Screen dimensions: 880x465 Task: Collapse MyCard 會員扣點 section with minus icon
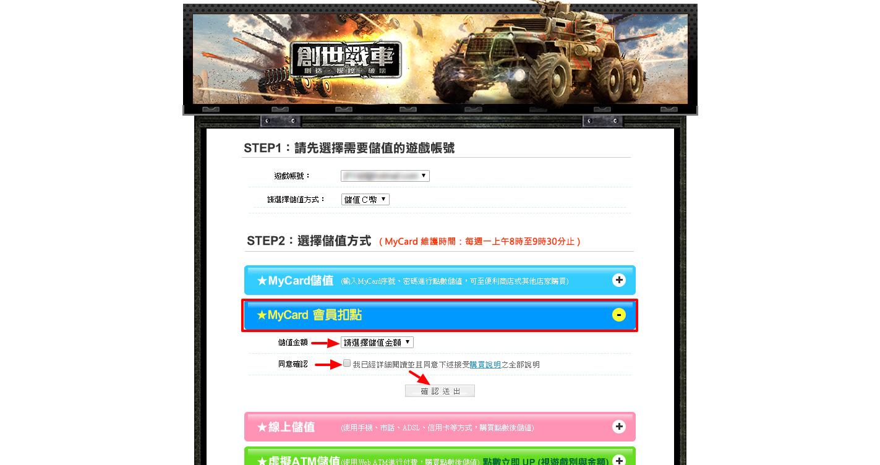click(x=618, y=315)
